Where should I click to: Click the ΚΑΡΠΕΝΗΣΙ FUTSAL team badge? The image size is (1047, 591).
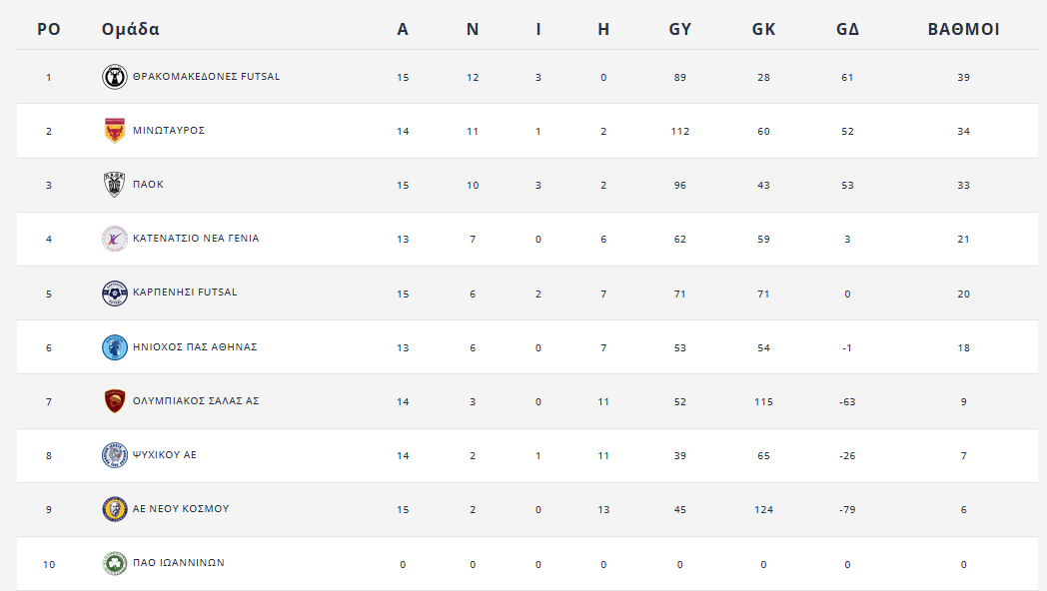115,293
